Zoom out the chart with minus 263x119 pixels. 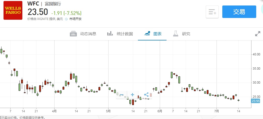point(122,95)
